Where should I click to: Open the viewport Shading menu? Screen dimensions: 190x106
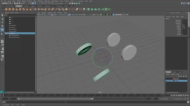(x=44, y=13)
